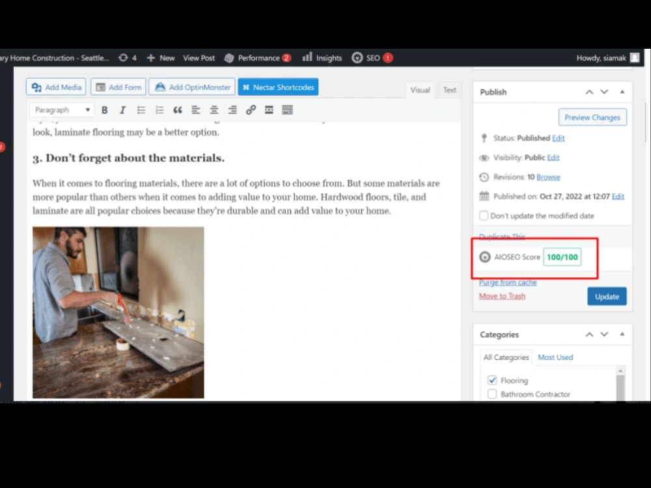Image resolution: width=651 pixels, height=488 pixels.
Task: Click the AIOSEO Score gear icon
Action: pyautogui.click(x=485, y=257)
